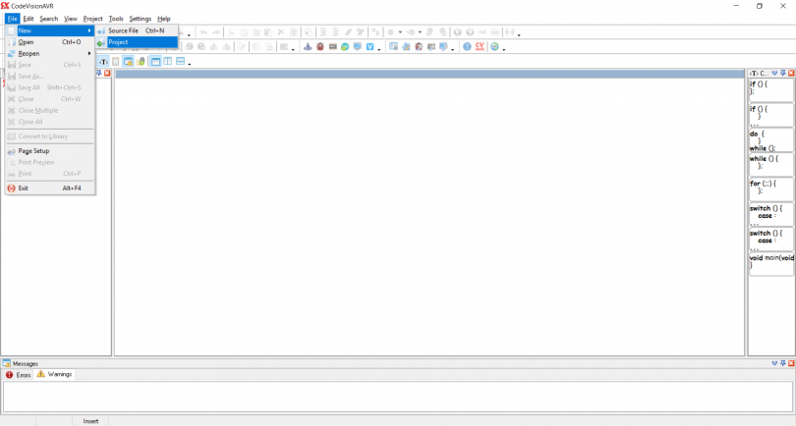The image size is (796, 426).
Task: Insert the 'void main(void)' code template
Action: [x=769, y=262]
